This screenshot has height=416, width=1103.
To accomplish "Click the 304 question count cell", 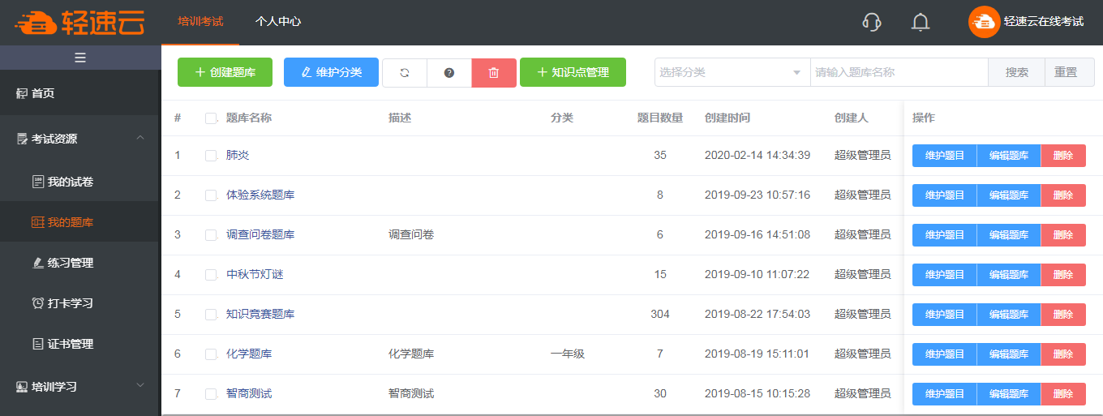I will (x=660, y=315).
